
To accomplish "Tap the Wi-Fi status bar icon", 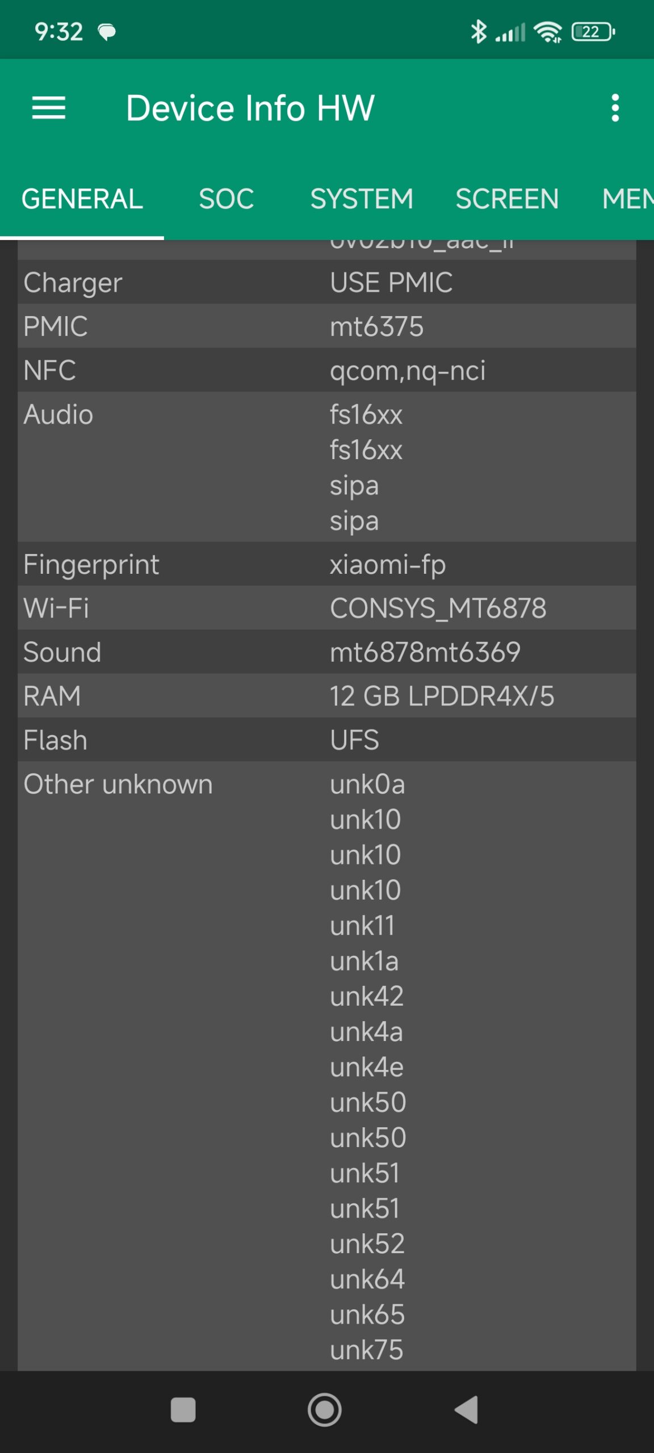I will (548, 32).
